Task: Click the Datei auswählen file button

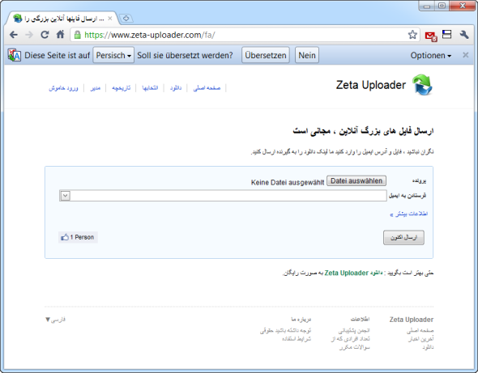Action: click(356, 181)
